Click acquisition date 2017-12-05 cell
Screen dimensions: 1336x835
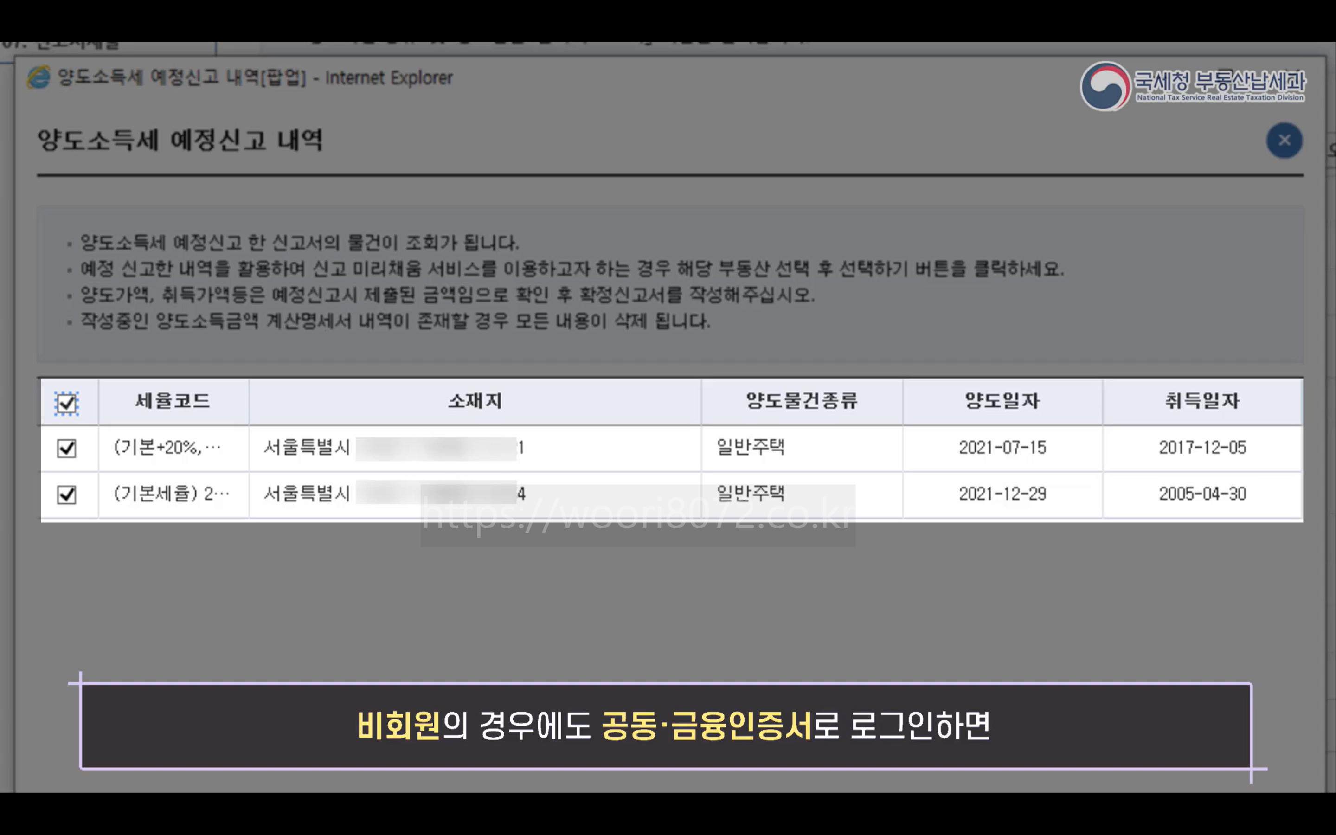[1202, 448]
